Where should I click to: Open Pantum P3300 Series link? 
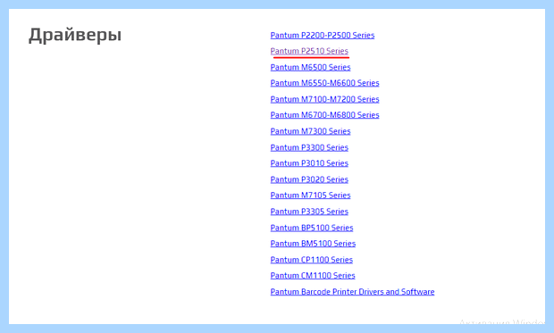click(309, 147)
